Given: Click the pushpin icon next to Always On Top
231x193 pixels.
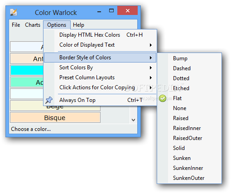Looking at the screenshot, I should coord(49,100).
